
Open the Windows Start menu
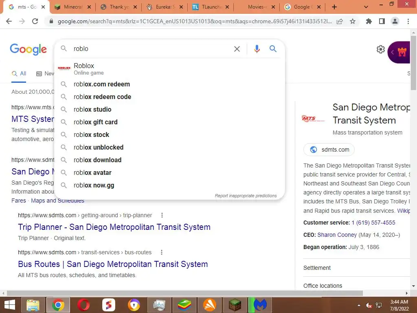pos(10,305)
